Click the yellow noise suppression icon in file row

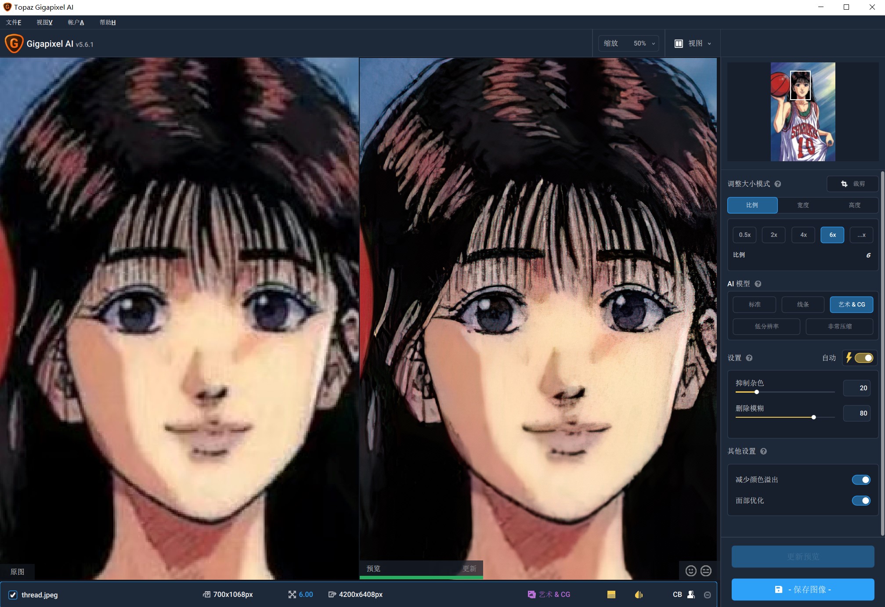(x=611, y=594)
